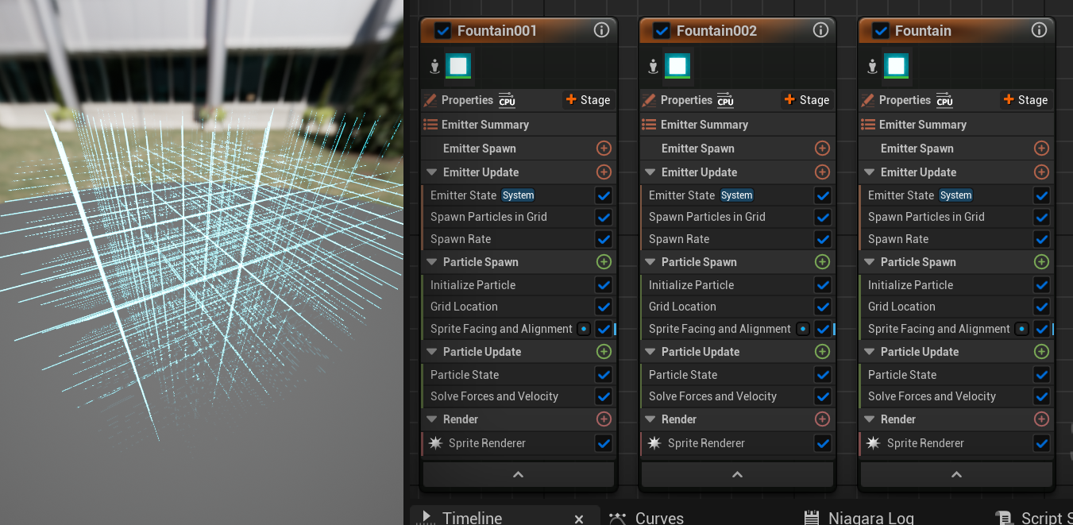The width and height of the screenshot is (1073, 525).
Task: Collapse Emitter Update section in Fountain001
Action: tap(432, 172)
